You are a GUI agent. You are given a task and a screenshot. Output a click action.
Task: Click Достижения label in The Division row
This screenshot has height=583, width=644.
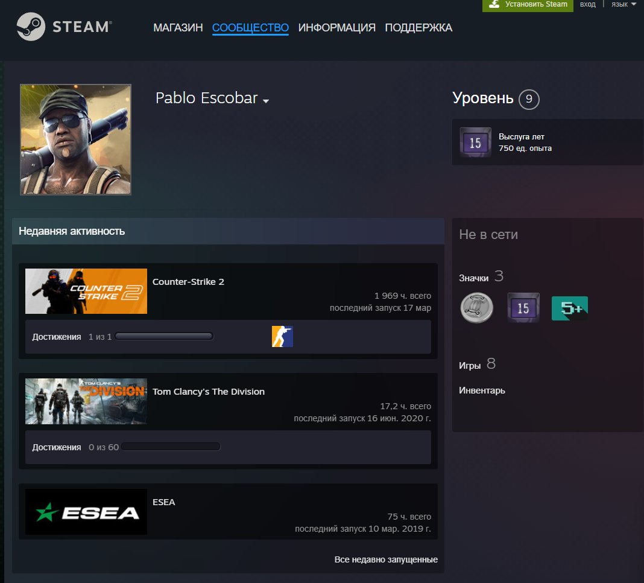coord(57,447)
